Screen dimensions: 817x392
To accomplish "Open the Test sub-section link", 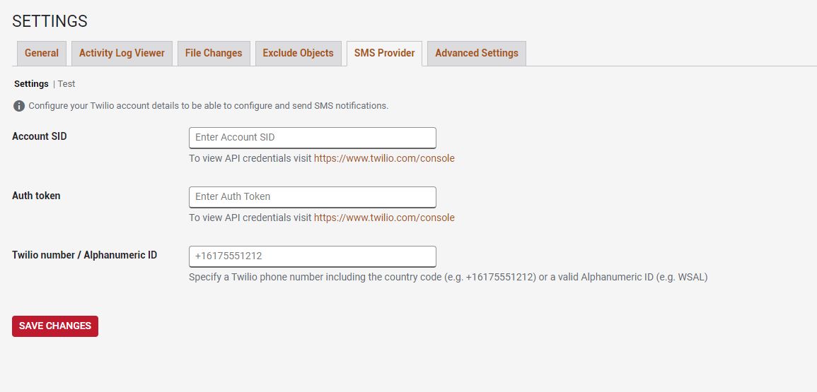I will click(66, 84).
